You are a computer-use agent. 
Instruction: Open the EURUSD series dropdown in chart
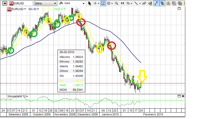[25, 9]
